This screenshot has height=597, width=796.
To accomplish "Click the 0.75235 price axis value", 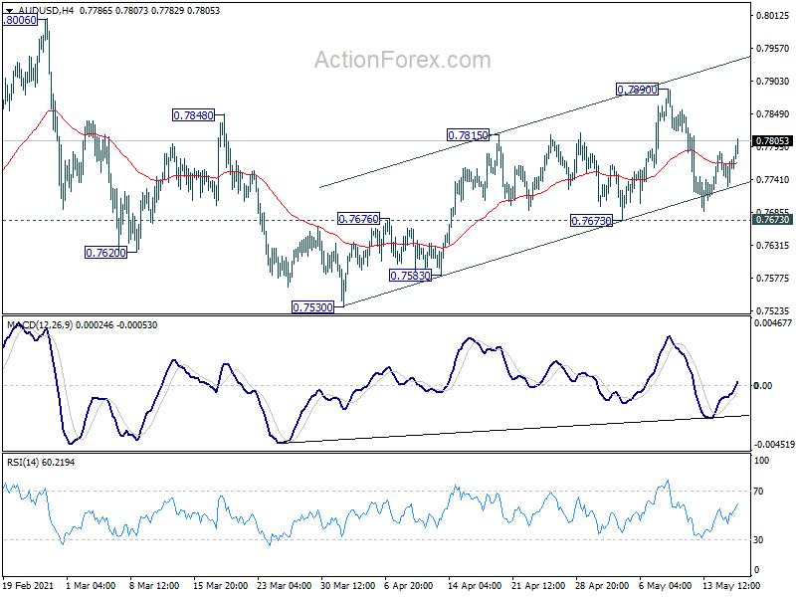I will coord(773,310).
